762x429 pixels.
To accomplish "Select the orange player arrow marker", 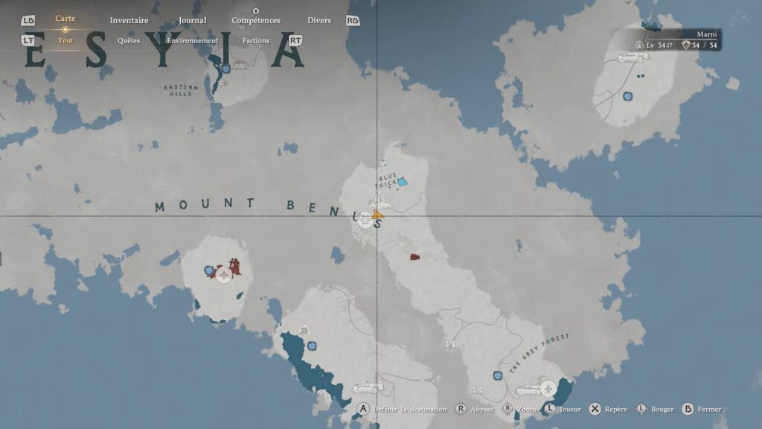I will (377, 214).
